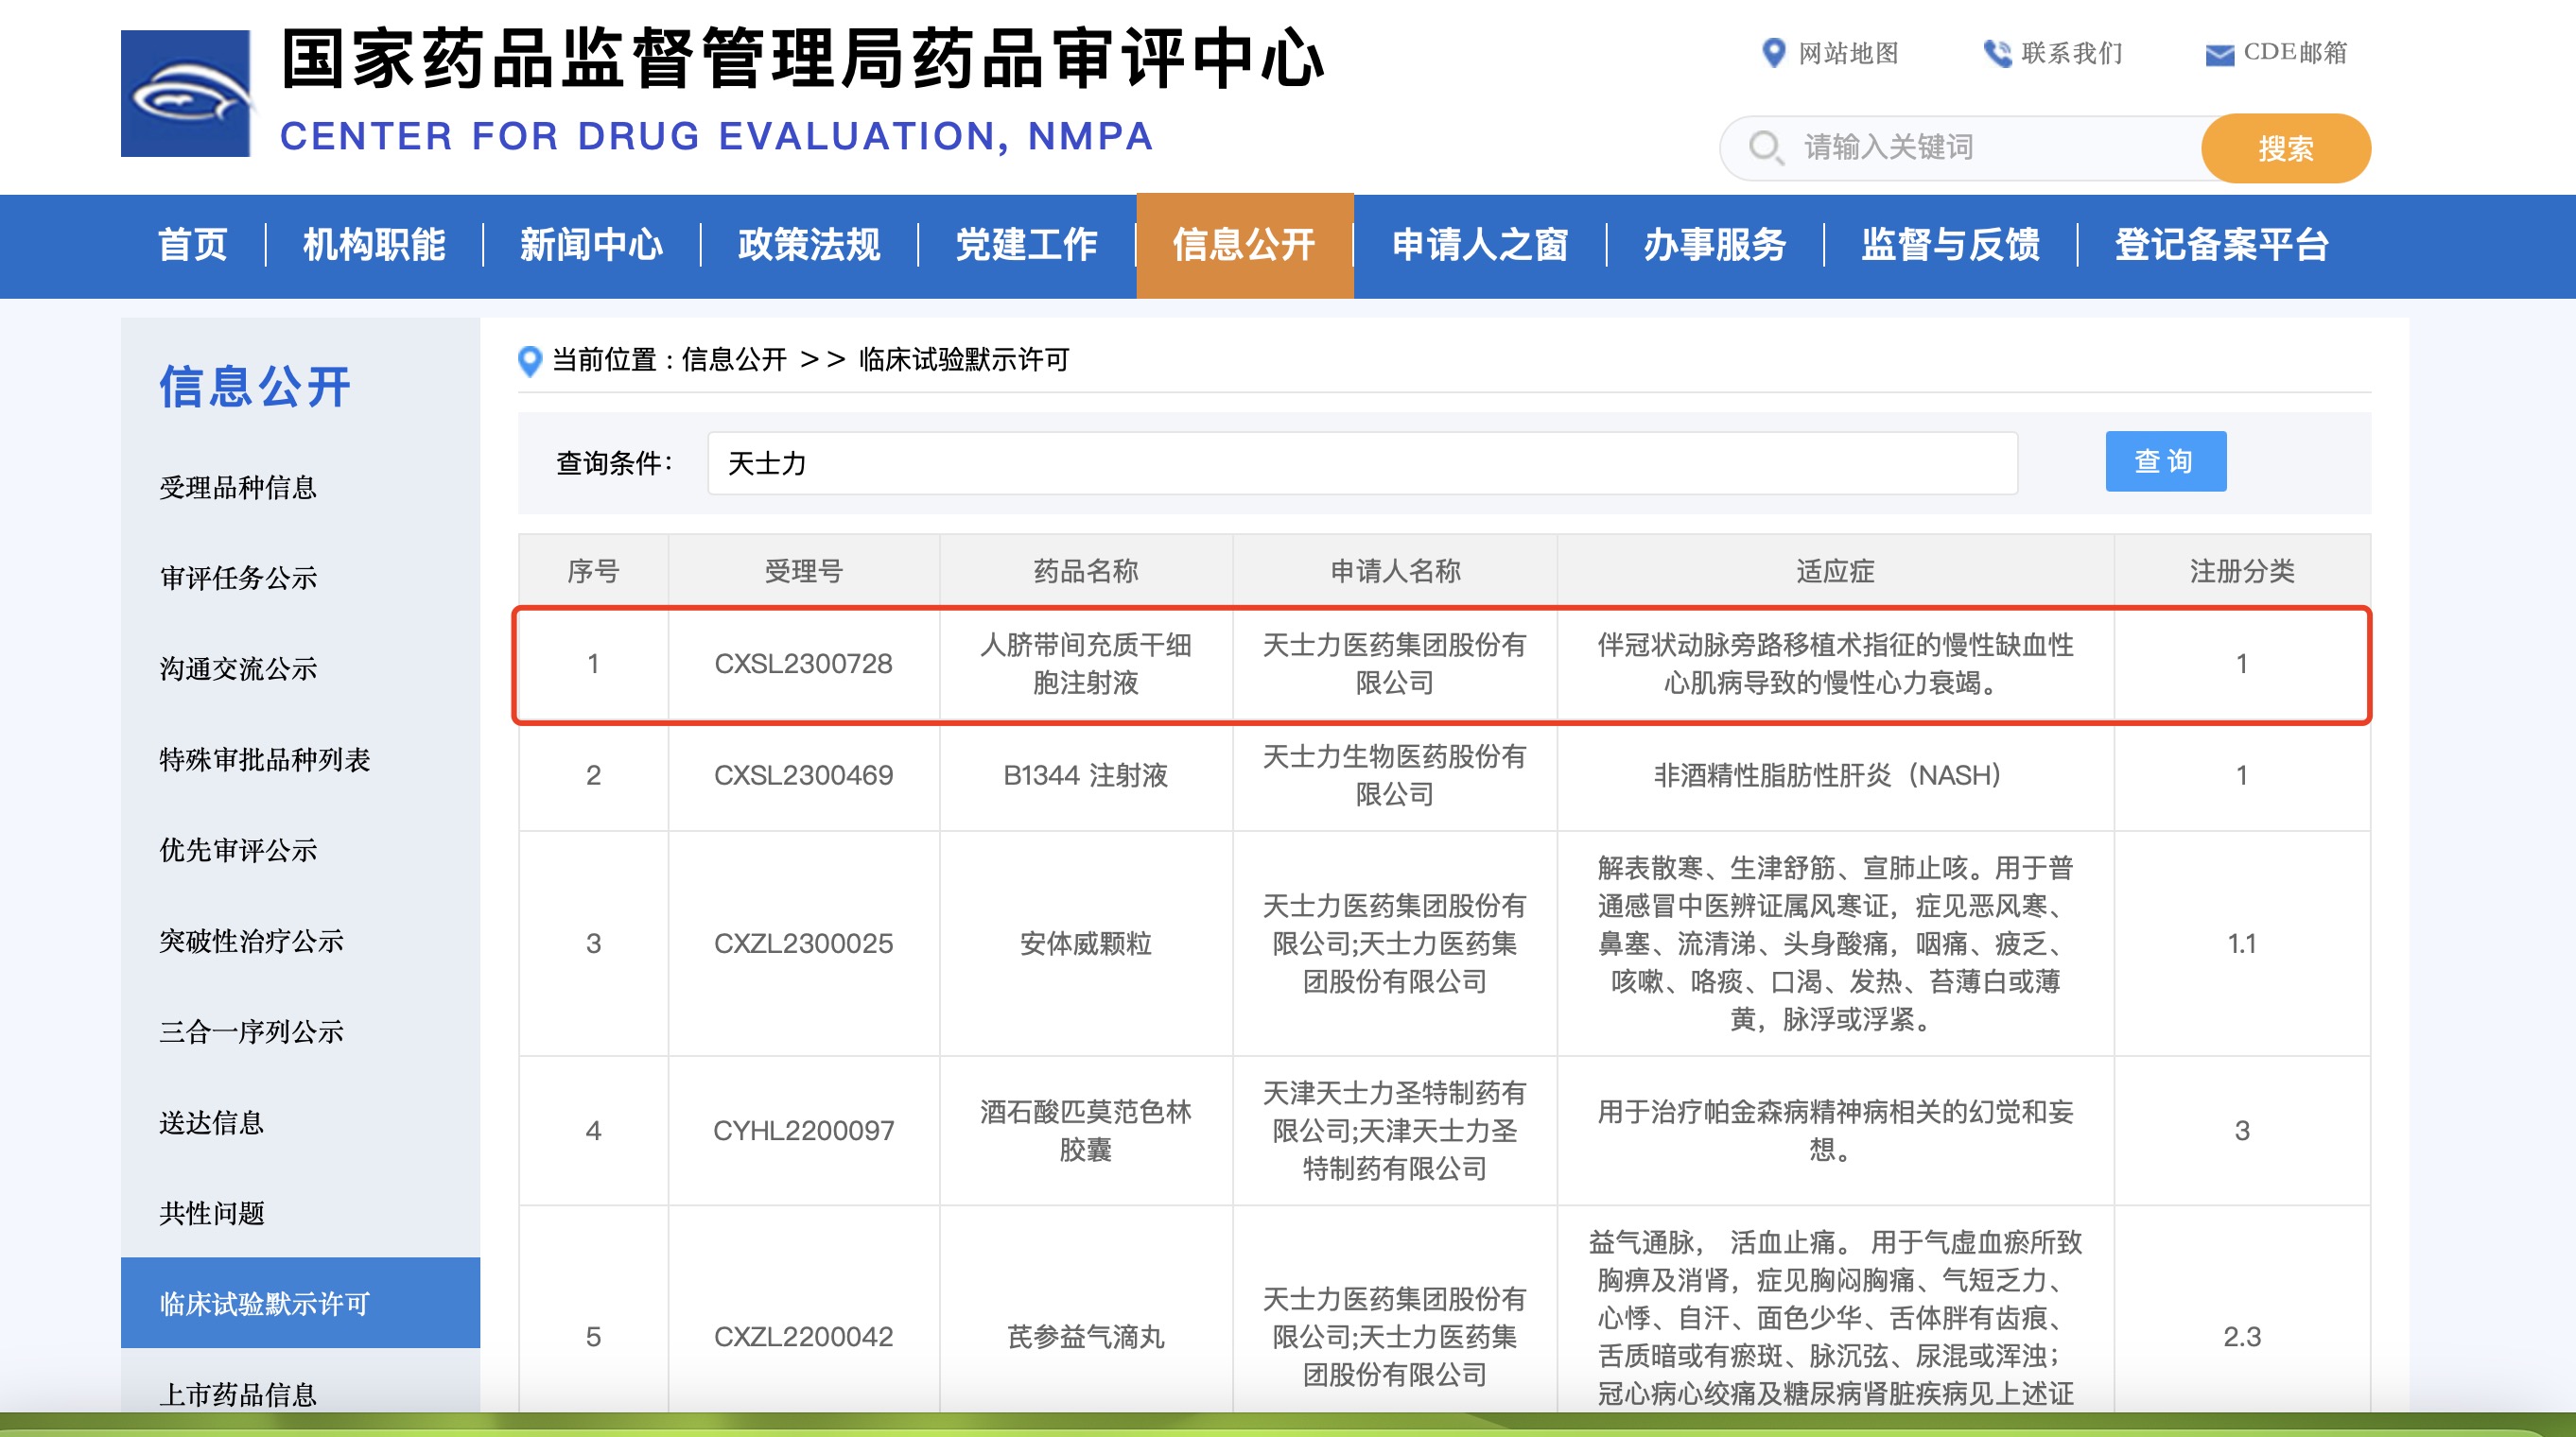This screenshot has height=1437, width=2576.
Task: Click the 非酒精性脂肪性肝炎（NASH）indication cell
Action: point(1834,775)
